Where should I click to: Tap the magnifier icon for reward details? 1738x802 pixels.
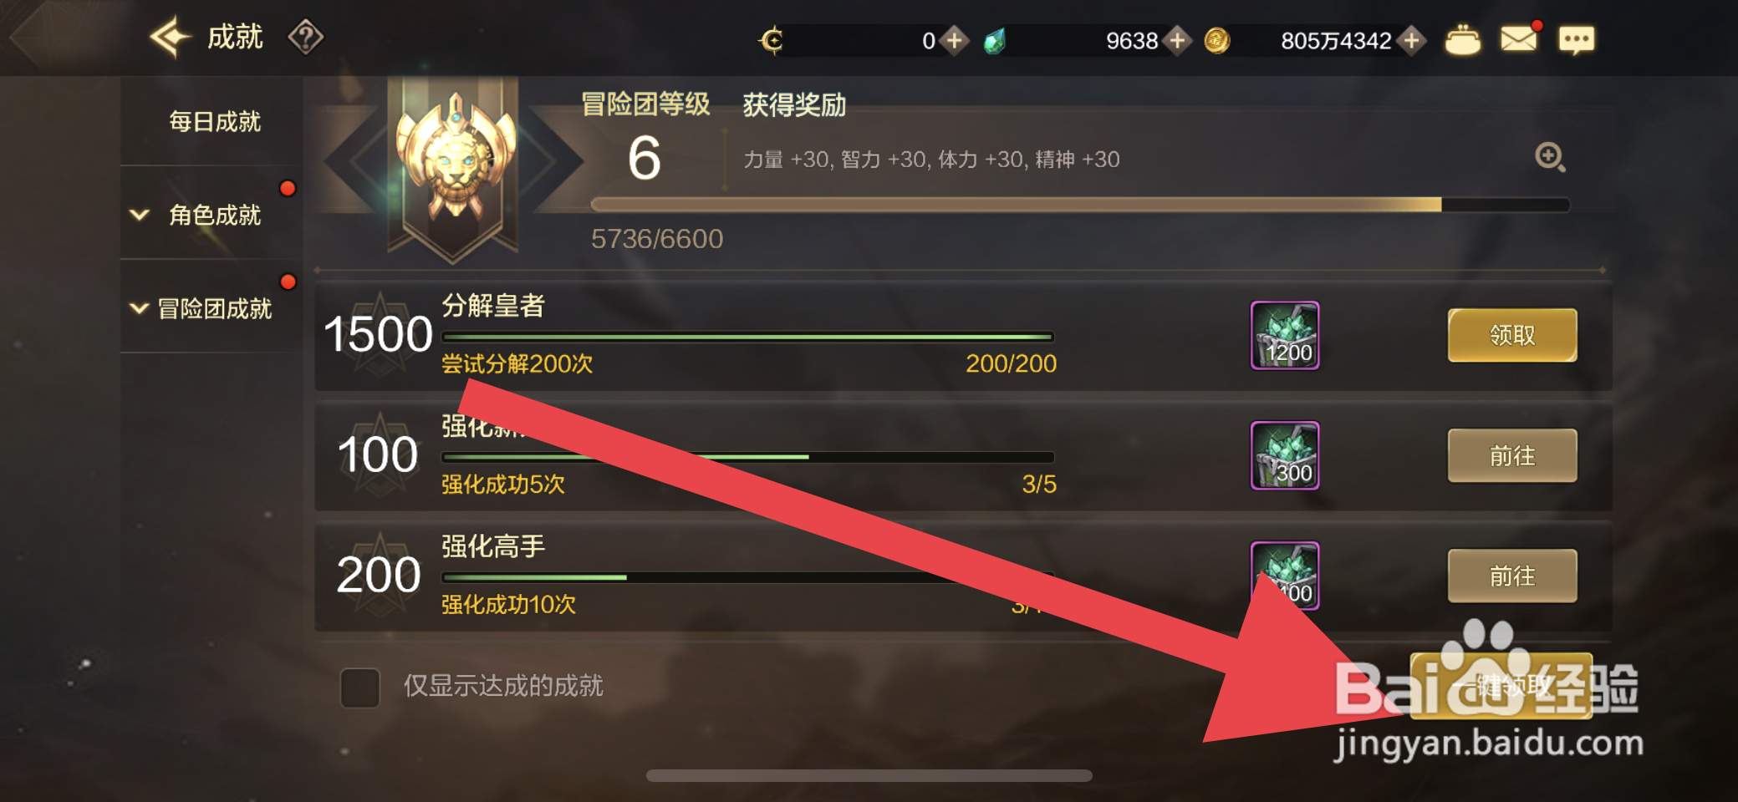point(1550,157)
